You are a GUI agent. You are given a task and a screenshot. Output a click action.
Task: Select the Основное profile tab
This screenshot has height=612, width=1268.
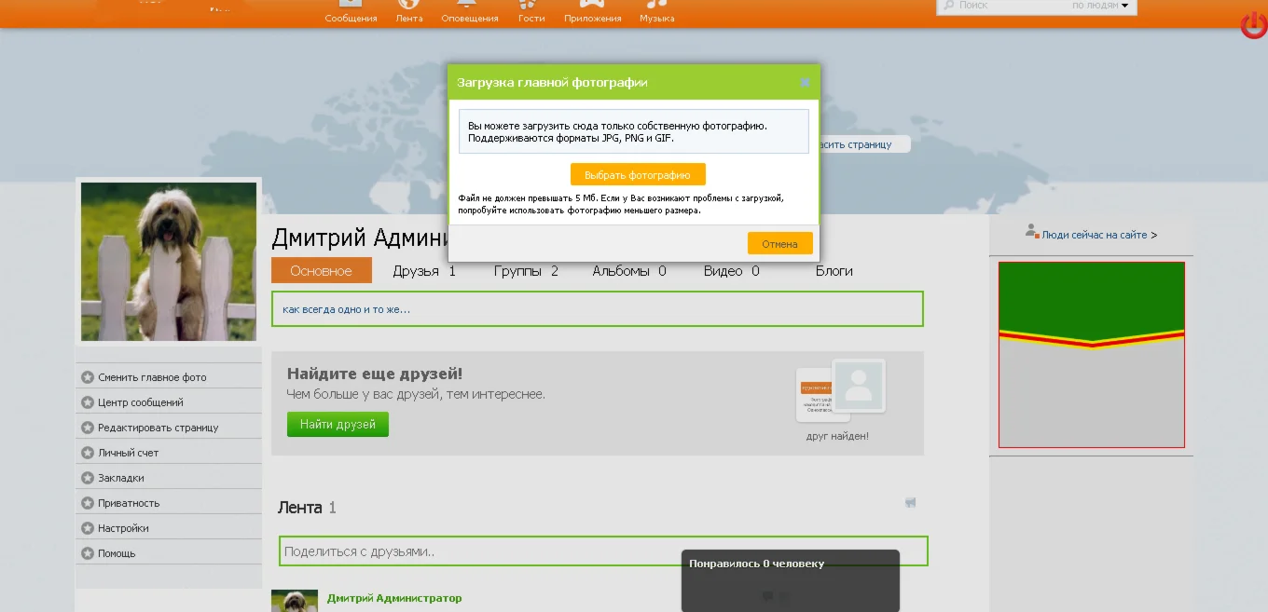click(322, 271)
